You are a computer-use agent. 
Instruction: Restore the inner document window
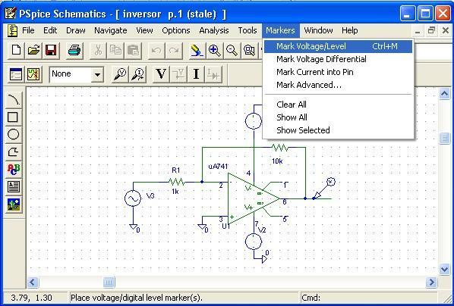pyautogui.click(x=431, y=30)
